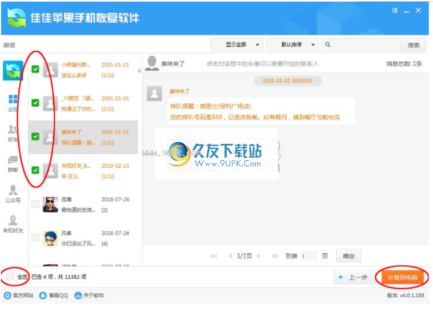Switch to 未知好友 unknown friends category
Viewport: 433px width, 309px height.
click(13, 225)
